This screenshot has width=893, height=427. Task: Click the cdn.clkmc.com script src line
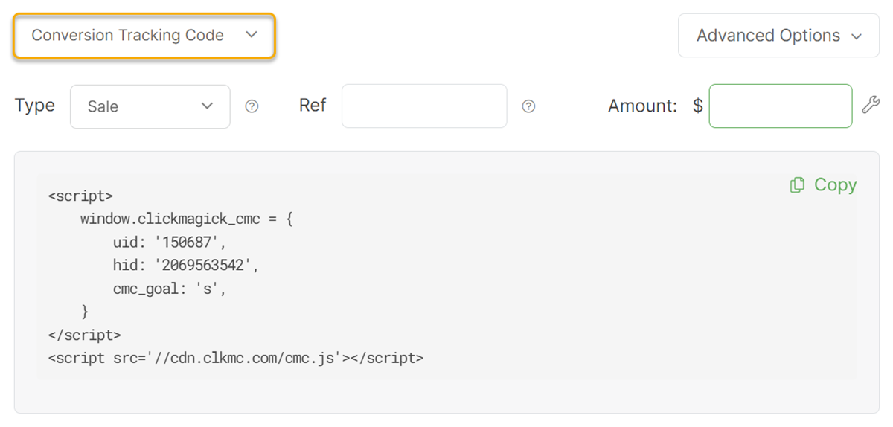pyautogui.click(x=235, y=358)
